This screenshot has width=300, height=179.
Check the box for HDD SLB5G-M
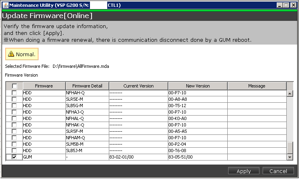[x=14, y=106]
